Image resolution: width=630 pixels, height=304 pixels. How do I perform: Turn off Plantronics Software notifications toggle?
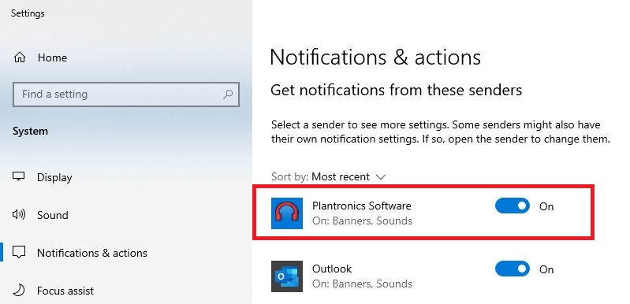[x=513, y=206]
